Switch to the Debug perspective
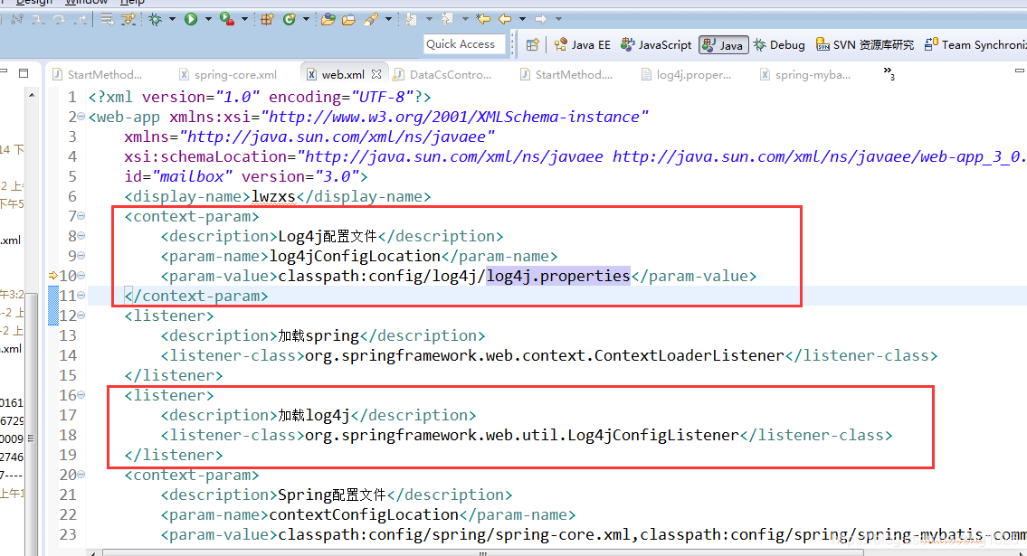This screenshot has height=556, width=1027. pyautogui.click(x=779, y=44)
